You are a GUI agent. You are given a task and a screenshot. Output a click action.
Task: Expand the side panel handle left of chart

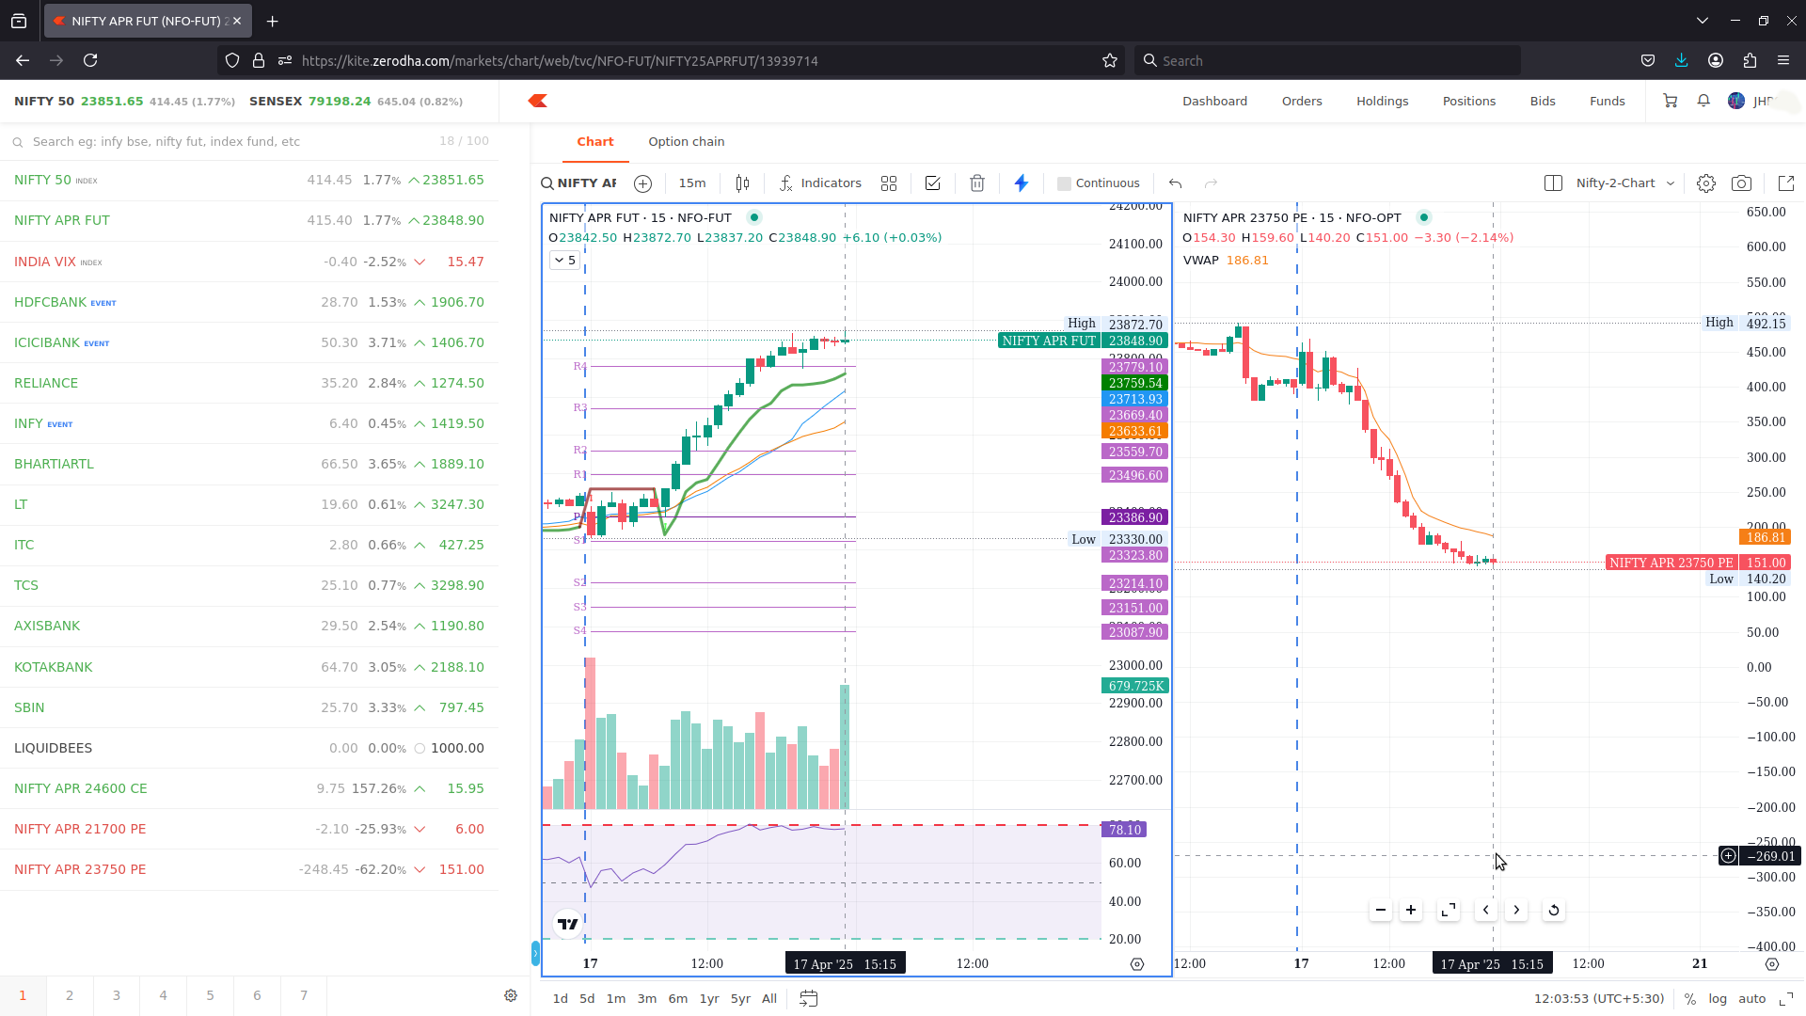pyautogui.click(x=535, y=953)
